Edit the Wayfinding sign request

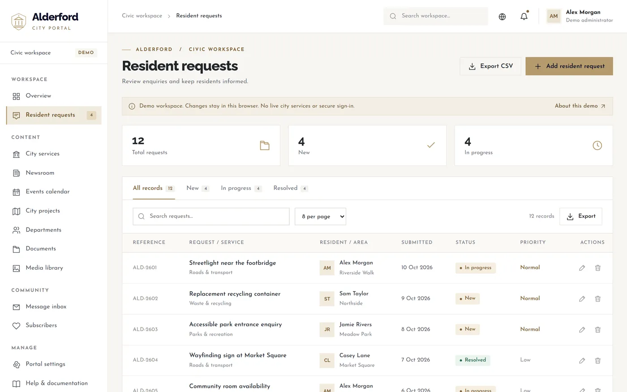(582, 361)
